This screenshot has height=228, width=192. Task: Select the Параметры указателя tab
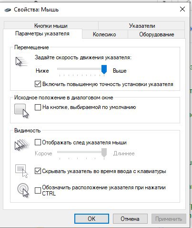coord(42,34)
